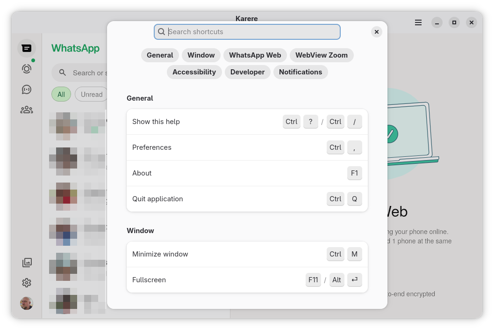The height and width of the screenshot is (330, 494).
Task: Click the WhatsApp logo text
Action: point(75,48)
